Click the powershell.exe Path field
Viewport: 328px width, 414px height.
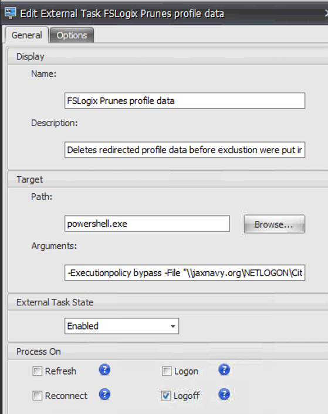coord(147,224)
